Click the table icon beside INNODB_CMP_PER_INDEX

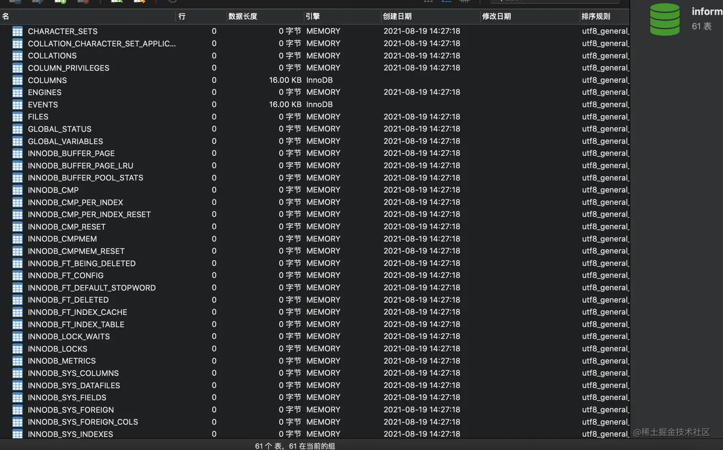click(x=17, y=202)
